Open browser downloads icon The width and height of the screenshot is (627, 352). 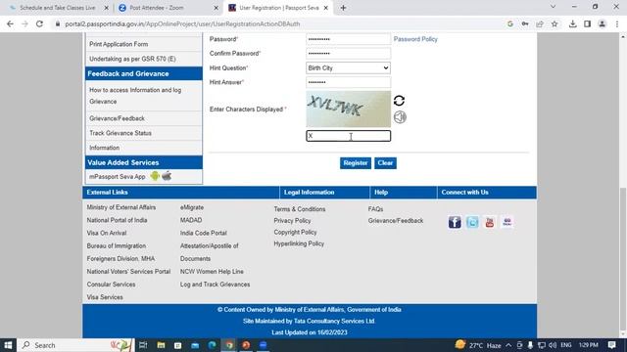pyautogui.click(x=572, y=23)
